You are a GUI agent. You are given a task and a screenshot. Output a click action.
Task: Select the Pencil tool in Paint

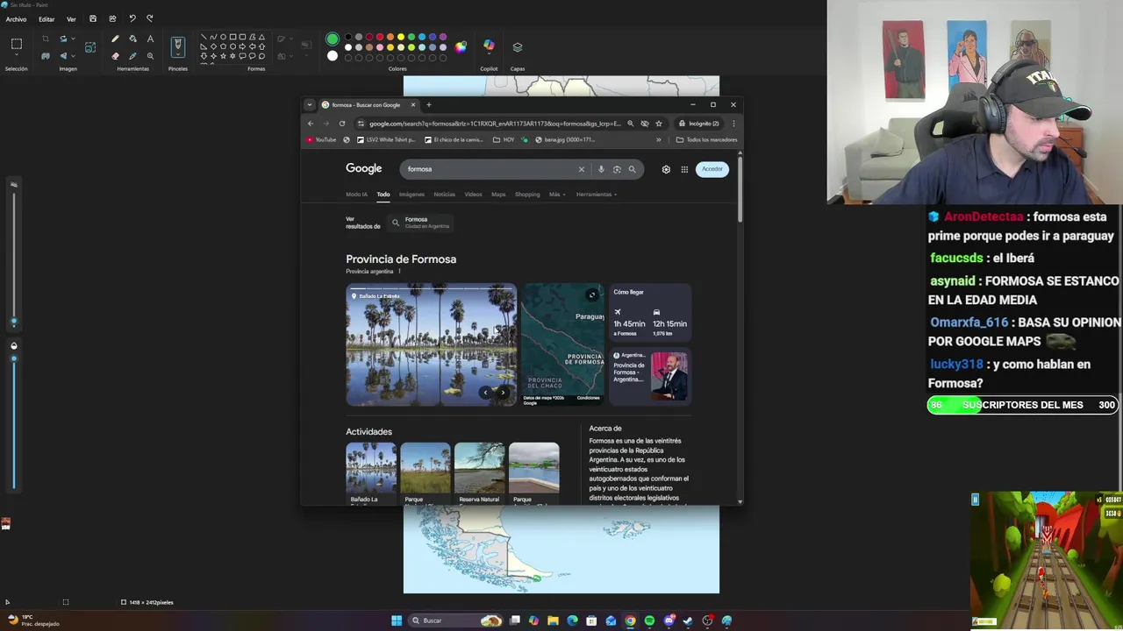coord(115,39)
